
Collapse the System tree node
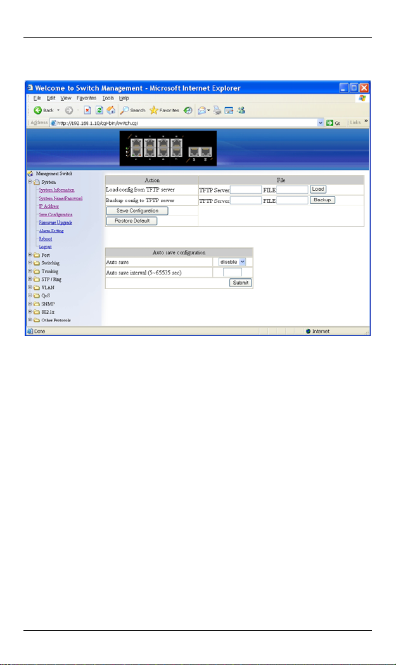[30, 181]
